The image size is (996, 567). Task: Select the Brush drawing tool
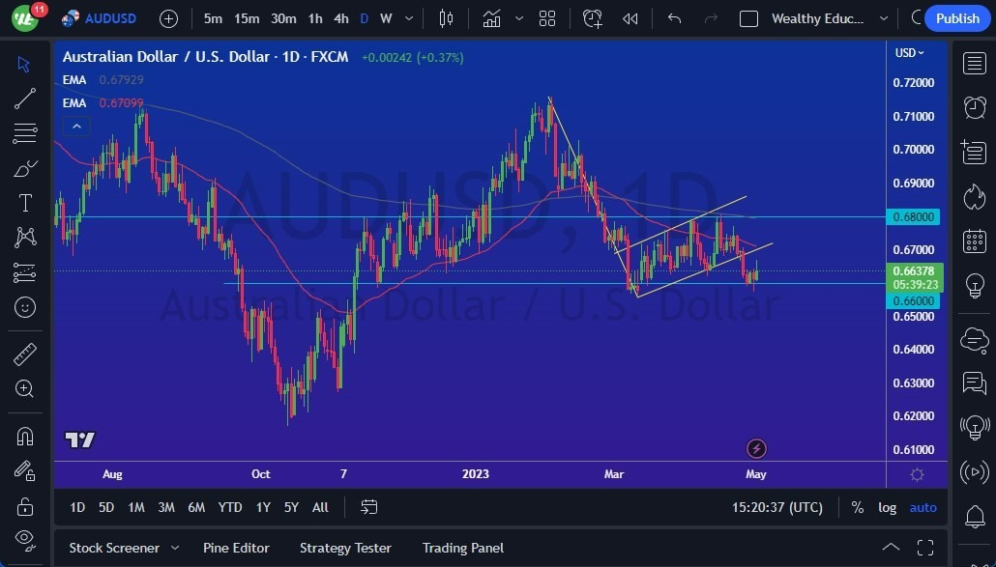click(24, 168)
